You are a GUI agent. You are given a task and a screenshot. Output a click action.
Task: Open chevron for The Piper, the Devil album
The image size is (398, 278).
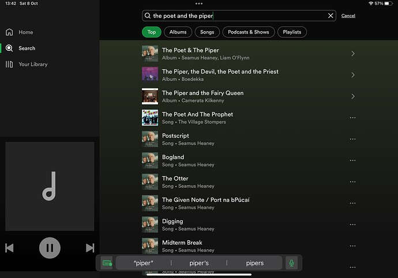pyautogui.click(x=353, y=75)
